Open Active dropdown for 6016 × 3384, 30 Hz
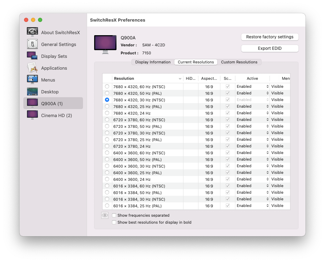The width and height of the screenshot is (325, 262). pyautogui.click(x=252, y=199)
